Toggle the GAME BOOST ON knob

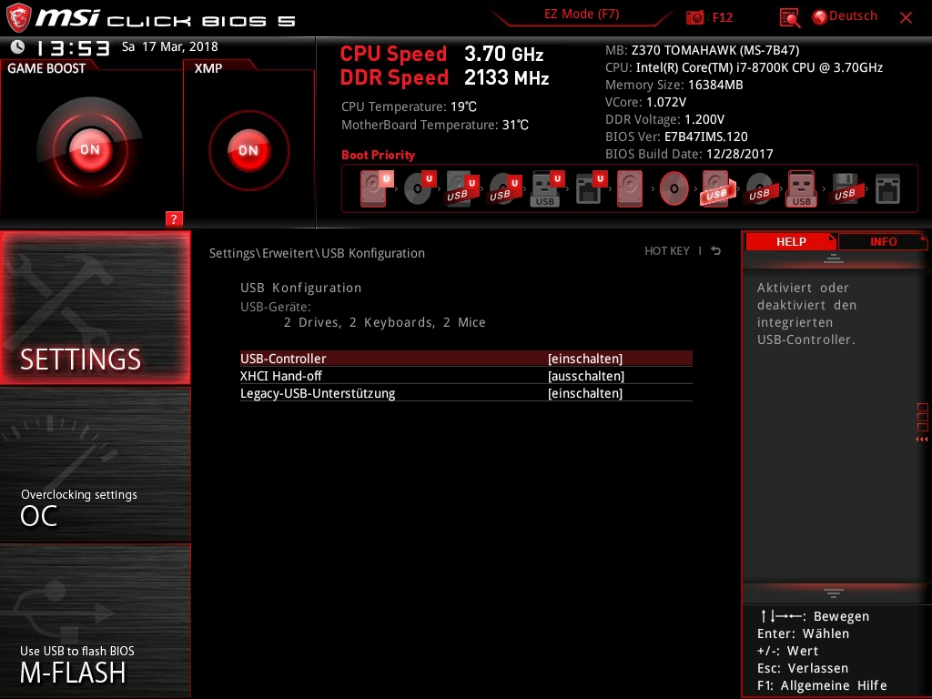pyautogui.click(x=90, y=149)
